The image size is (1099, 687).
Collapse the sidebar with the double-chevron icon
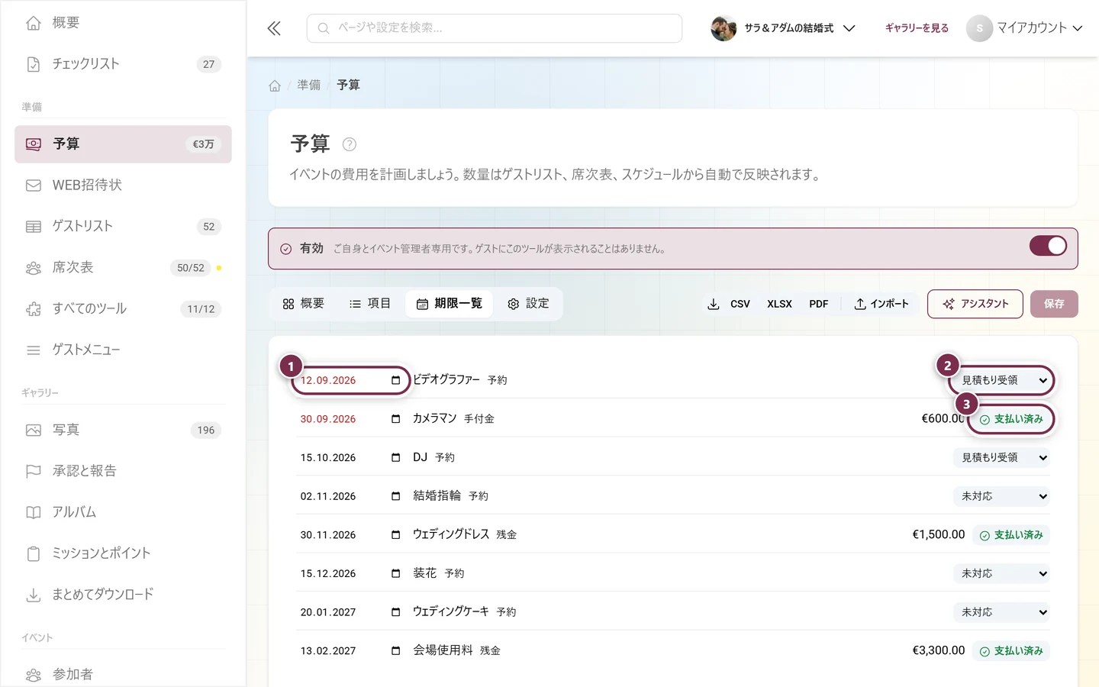coord(274,28)
